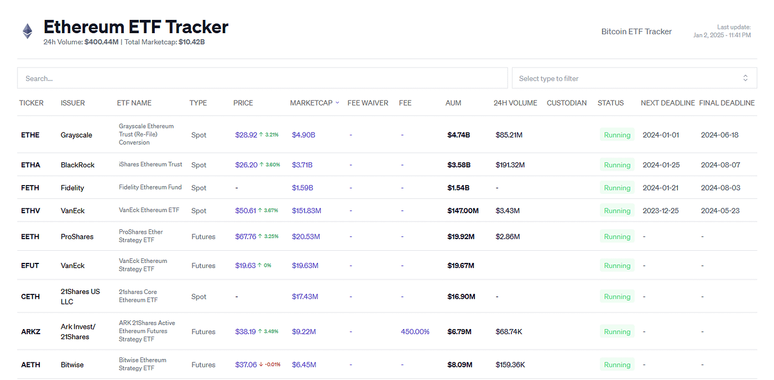
Task: Click the $26.20 price for ETHA
Action: 246,165
